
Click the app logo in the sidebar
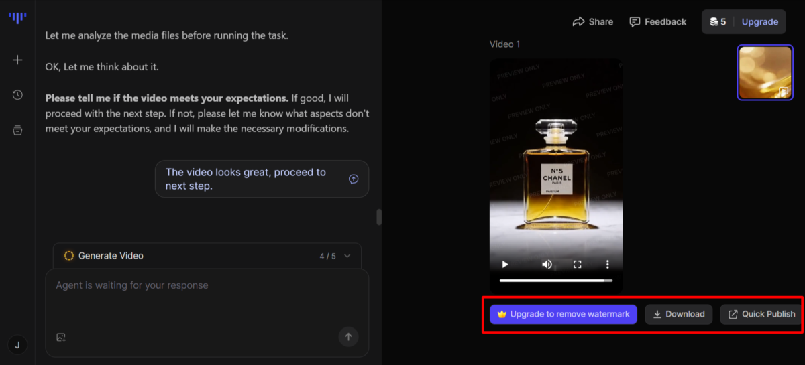[17, 18]
